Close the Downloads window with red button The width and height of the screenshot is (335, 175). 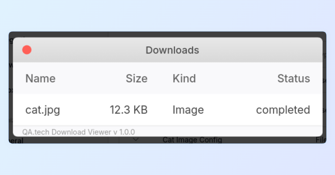pyautogui.click(x=27, y=50)
